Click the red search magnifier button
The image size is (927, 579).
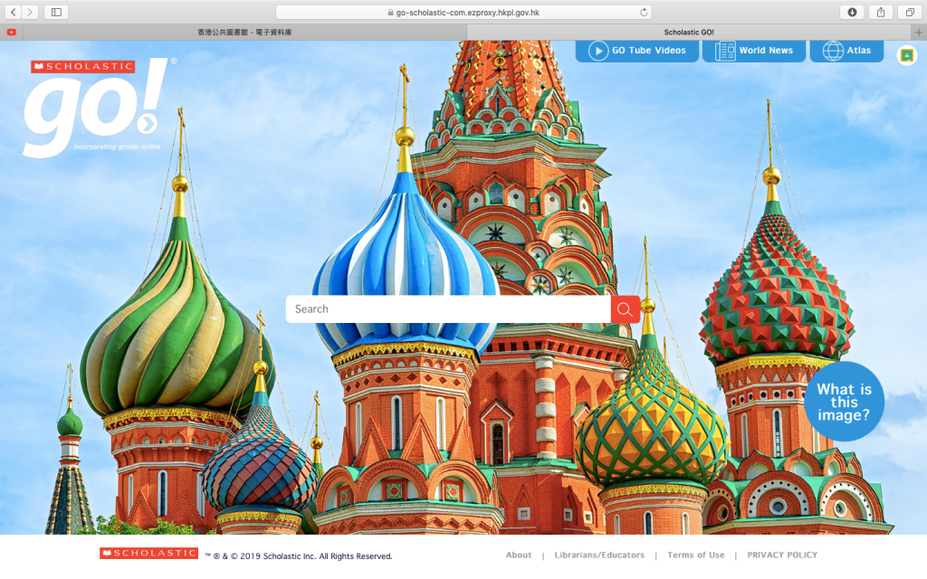coord(625,309)
